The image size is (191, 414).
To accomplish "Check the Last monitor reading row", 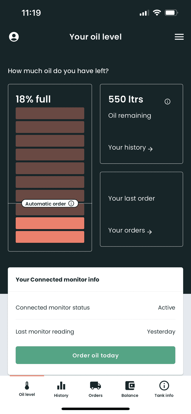I will pos(95,331).
